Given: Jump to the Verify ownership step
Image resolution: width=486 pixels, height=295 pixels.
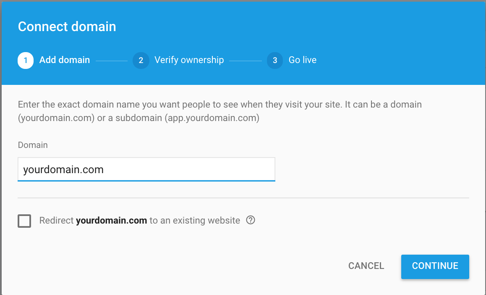Looking at the screenshot, I should click(x=189, y=60).
